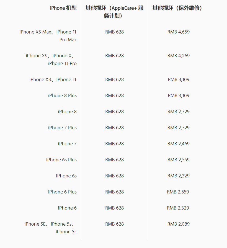Select the iPhone SE、iPhone 5s、iPhone 5c cell
Image resolution: width=227 pixels, height=248 pixels.
coord(51,228)
